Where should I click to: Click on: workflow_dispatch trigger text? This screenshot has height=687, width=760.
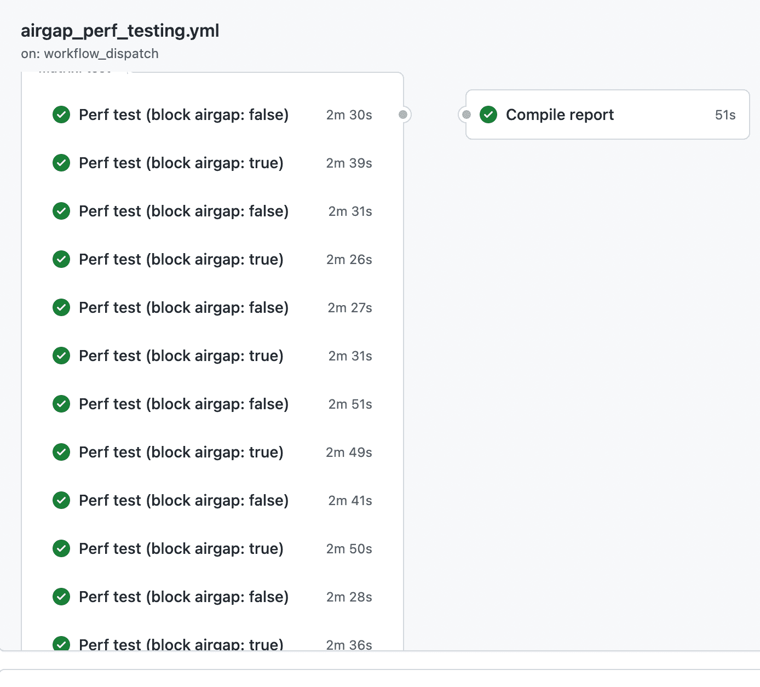tap(90, 54)
